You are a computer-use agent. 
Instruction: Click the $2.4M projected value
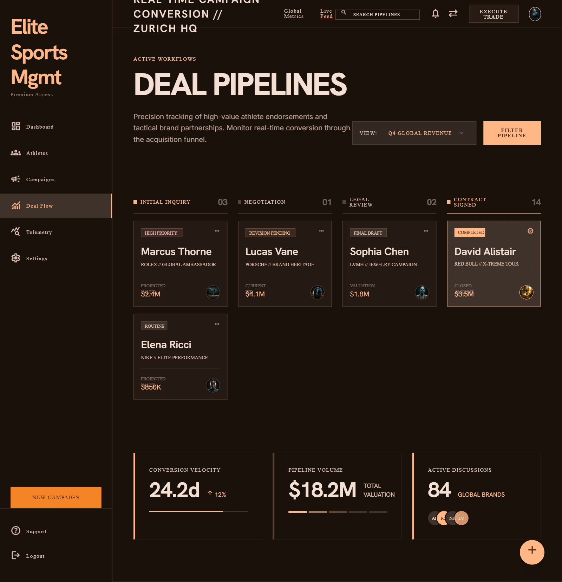tap(151, 294)
